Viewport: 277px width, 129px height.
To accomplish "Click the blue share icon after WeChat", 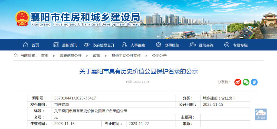I will (254, 82).
